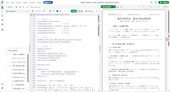Viewport: 170px width, 92px height.
Task: View the compile logs icon
Action: (118, 7)
